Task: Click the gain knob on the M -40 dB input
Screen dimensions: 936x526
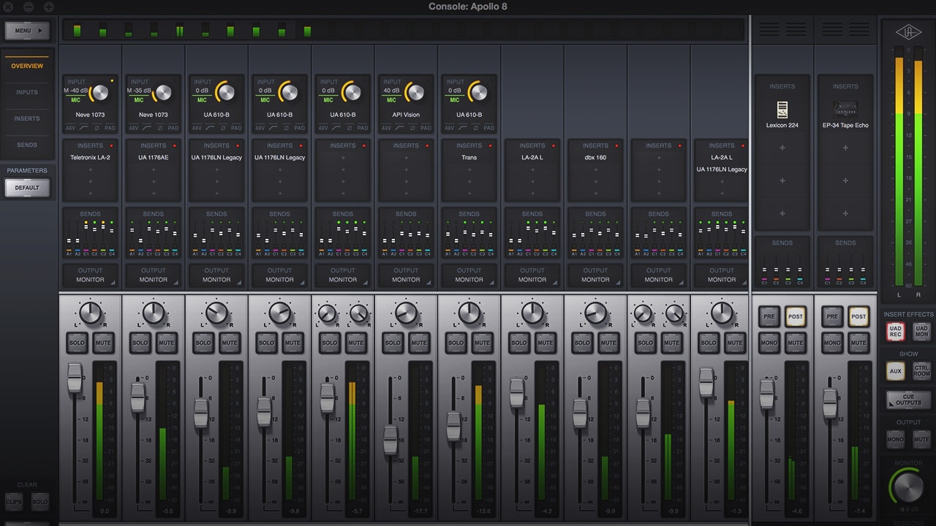Action: tap(99, 93)
